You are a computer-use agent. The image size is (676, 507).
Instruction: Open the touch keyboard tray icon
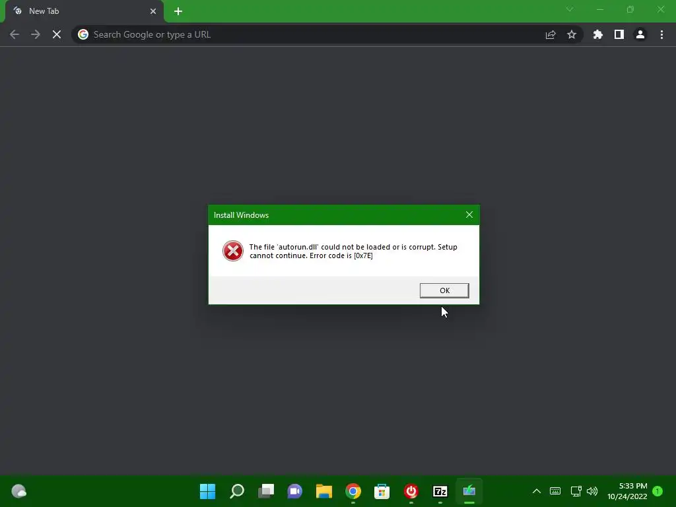coord(555,491)
